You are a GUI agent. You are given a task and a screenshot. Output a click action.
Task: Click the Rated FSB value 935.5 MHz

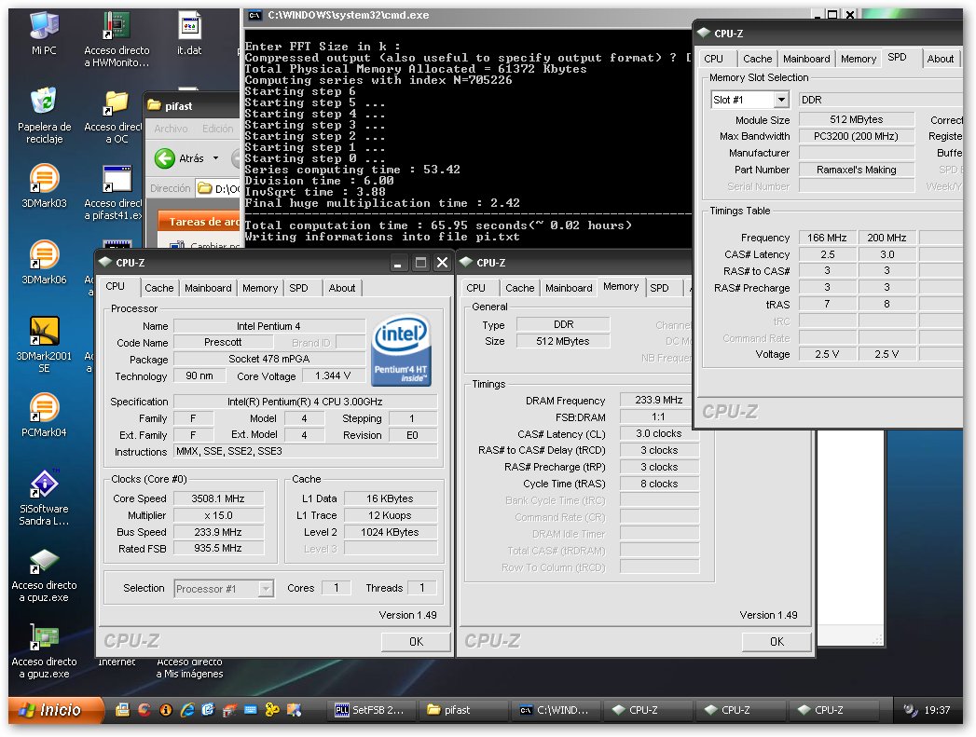point(218,548)
